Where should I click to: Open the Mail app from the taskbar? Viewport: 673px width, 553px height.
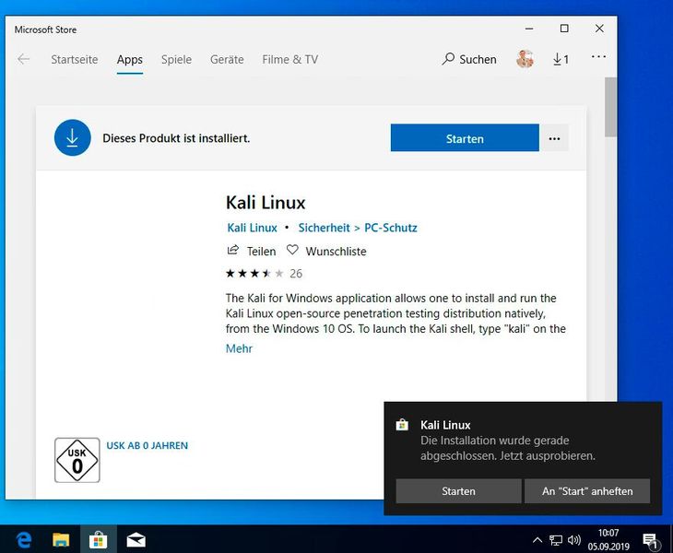click(136, 540)
